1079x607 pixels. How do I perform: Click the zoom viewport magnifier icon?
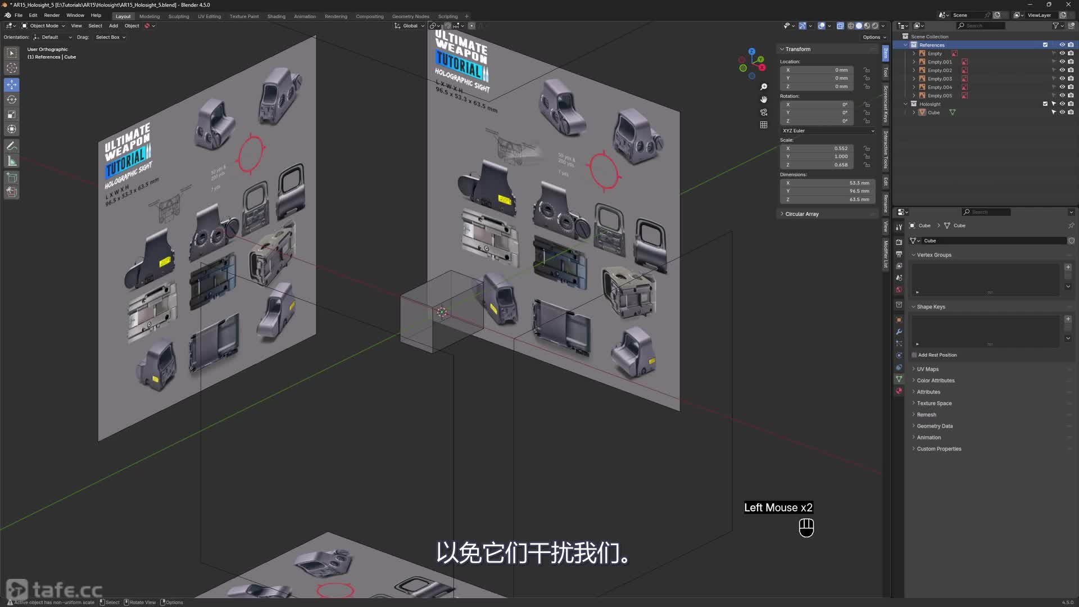click(x=764, y=87)
